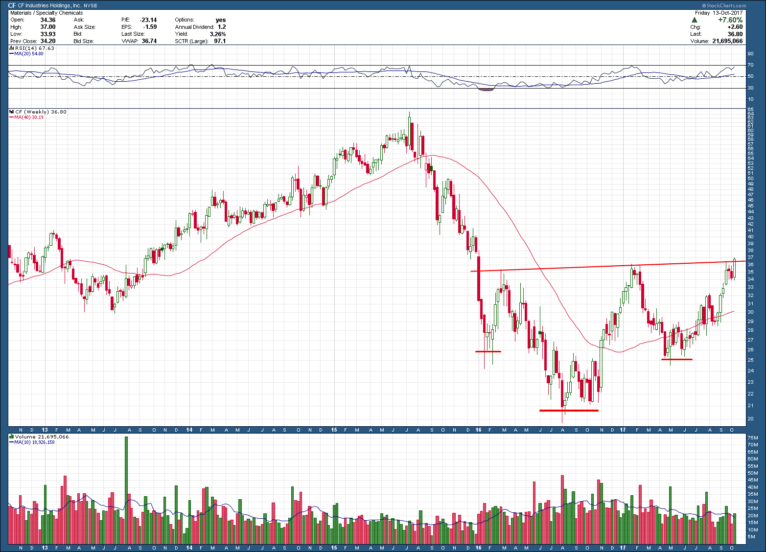
Task: Click the bold CF ticker symbol
Action: pos(12,6)
